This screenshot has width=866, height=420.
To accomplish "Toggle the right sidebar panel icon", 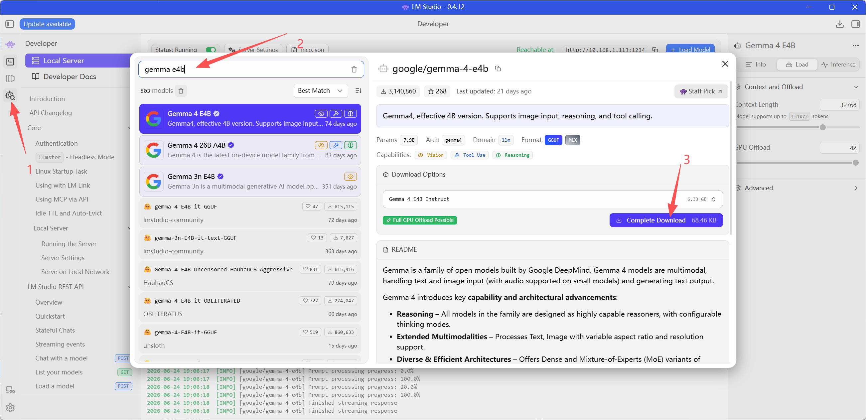I will [856, 24].
